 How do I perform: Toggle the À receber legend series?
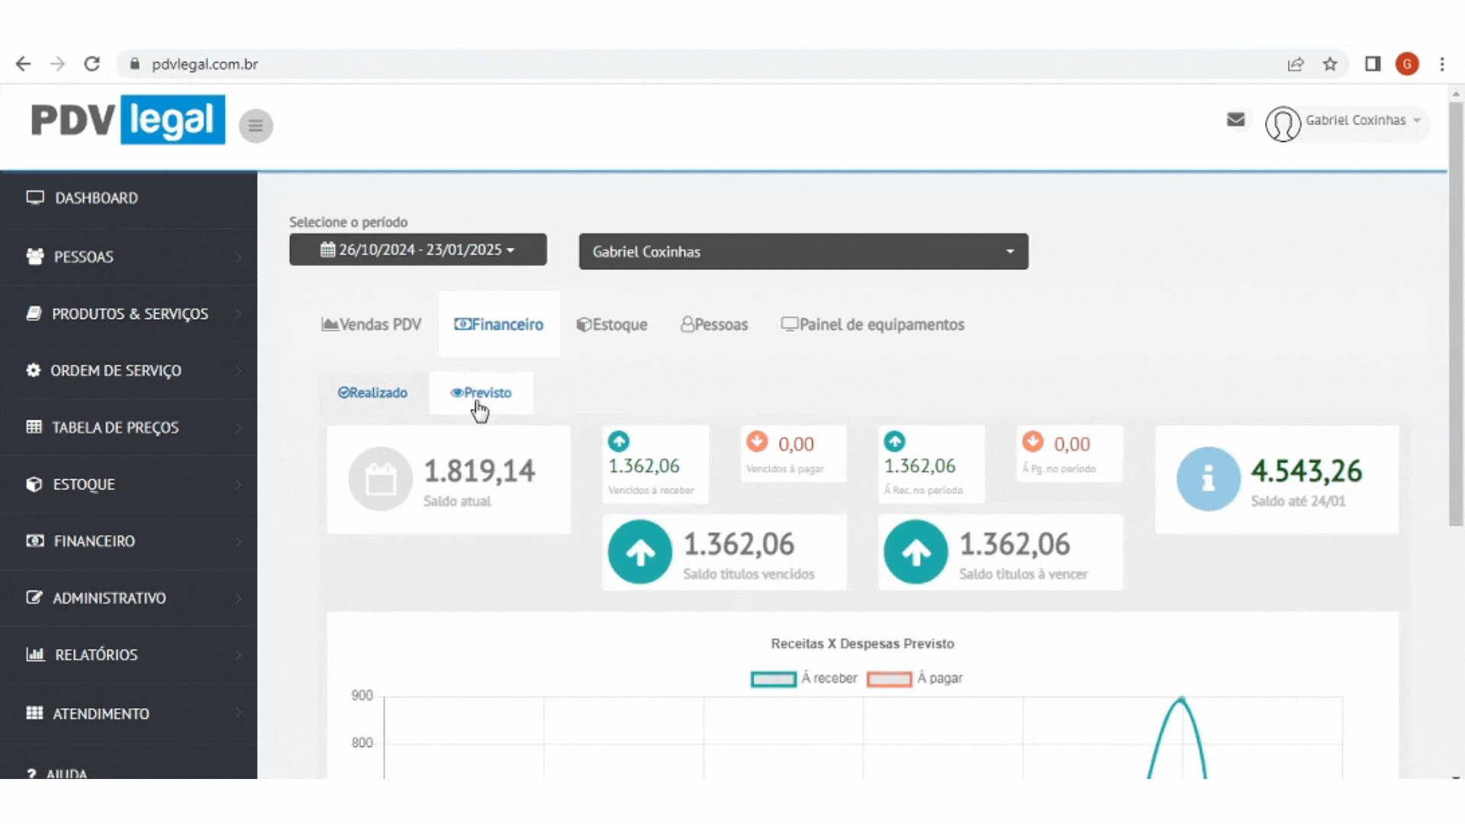(x=773, y=679)
